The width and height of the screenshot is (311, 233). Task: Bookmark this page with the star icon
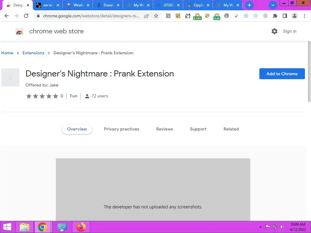156,16
